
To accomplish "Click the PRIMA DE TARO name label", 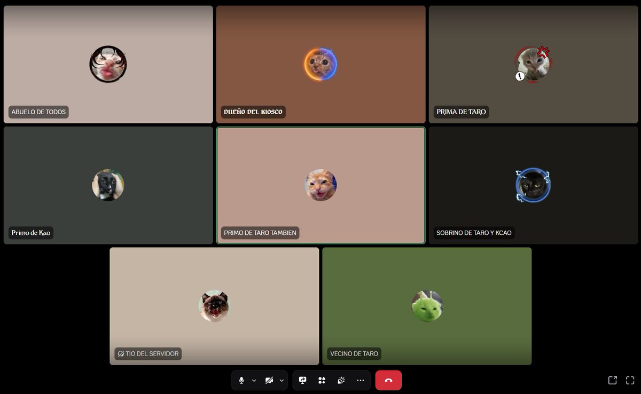I will point(462,112).
